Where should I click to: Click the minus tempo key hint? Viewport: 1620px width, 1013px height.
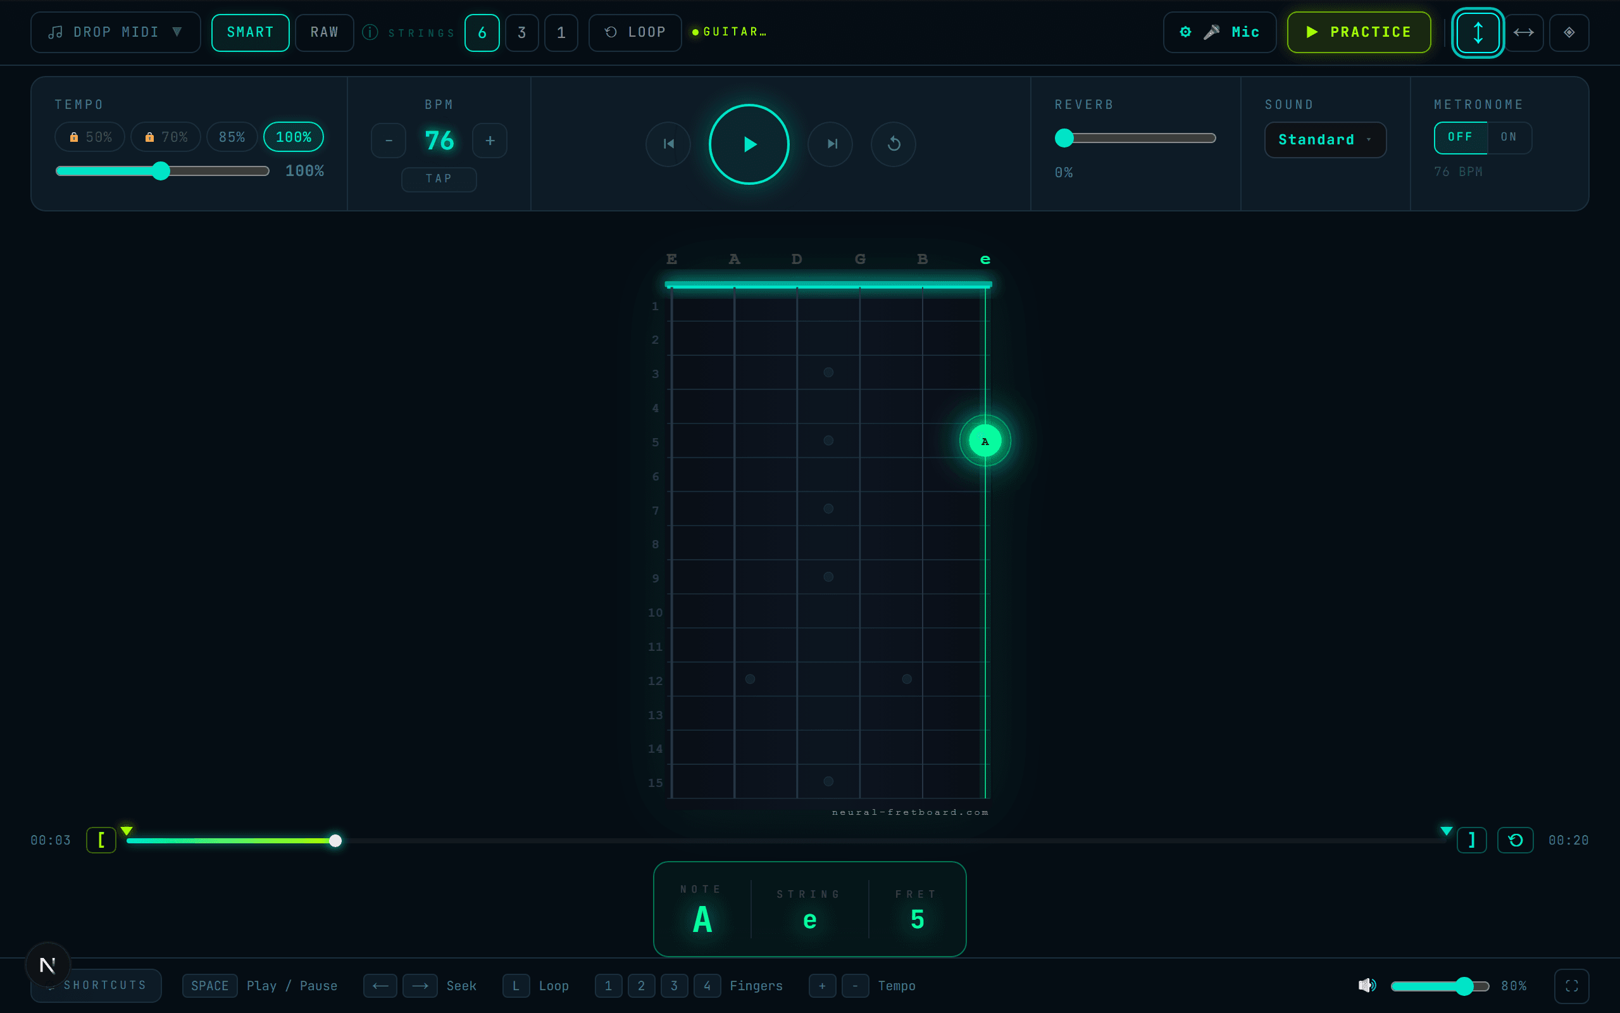855,986
